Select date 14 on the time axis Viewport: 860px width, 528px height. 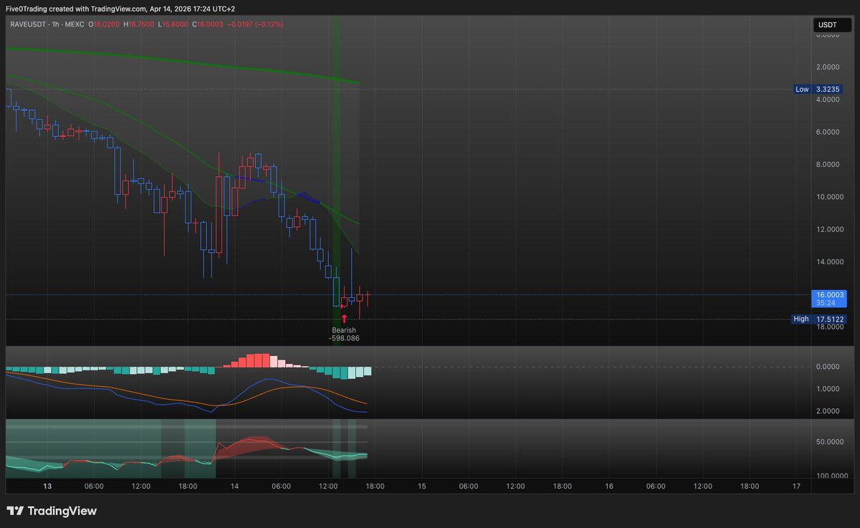coord(234,486)
